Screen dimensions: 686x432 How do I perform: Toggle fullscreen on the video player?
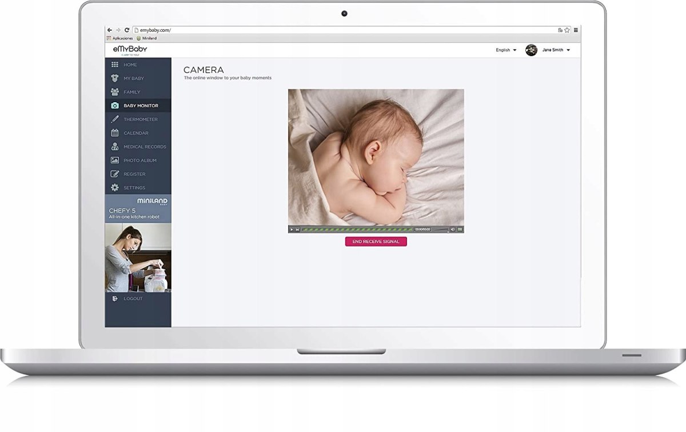[460, 229]
